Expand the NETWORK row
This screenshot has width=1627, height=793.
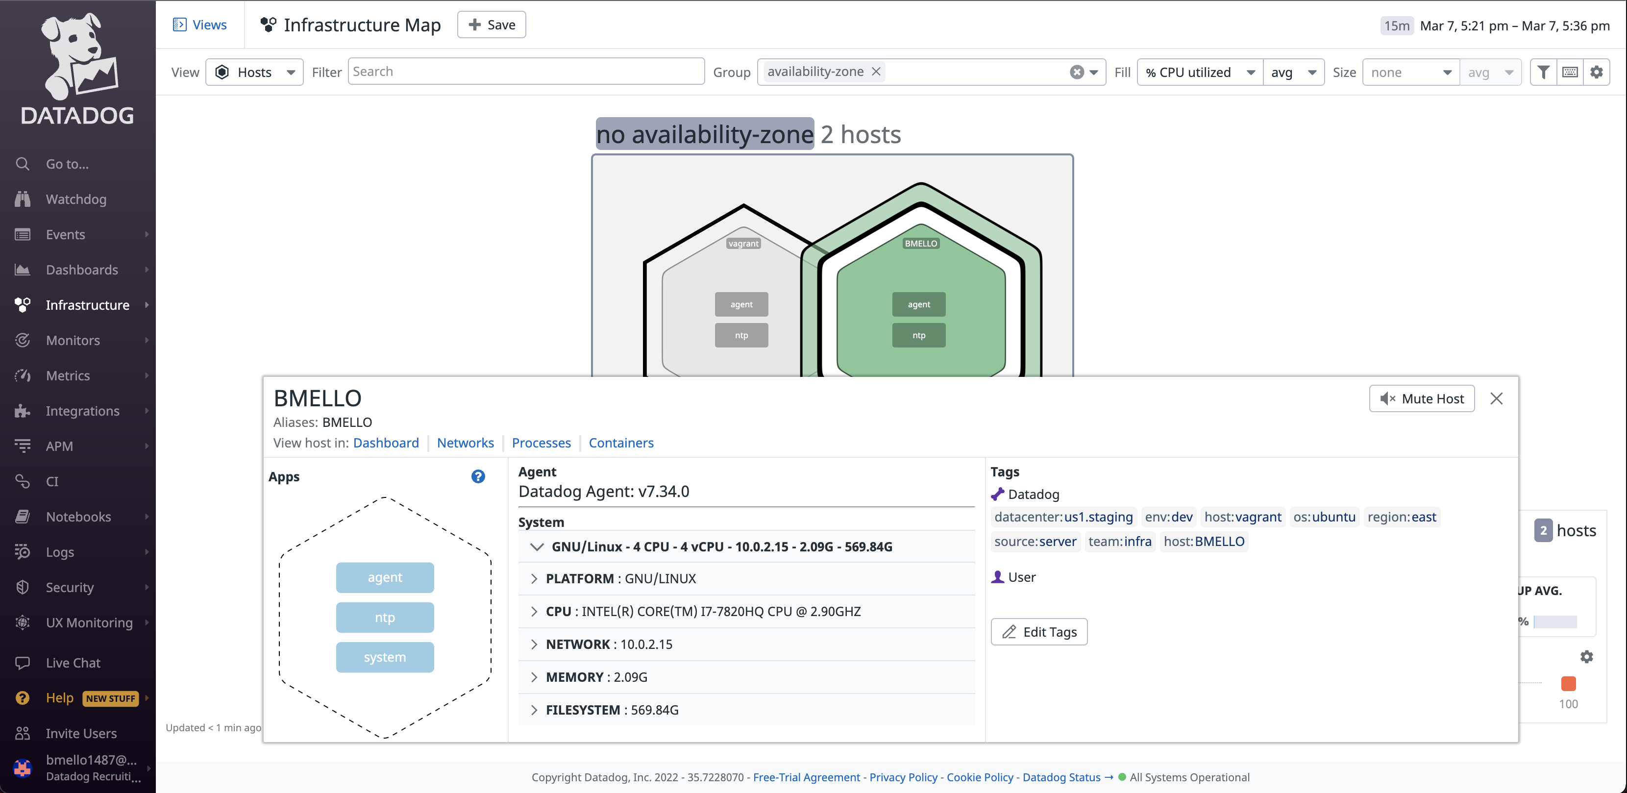pyautogui.click(x=746, y=644)
